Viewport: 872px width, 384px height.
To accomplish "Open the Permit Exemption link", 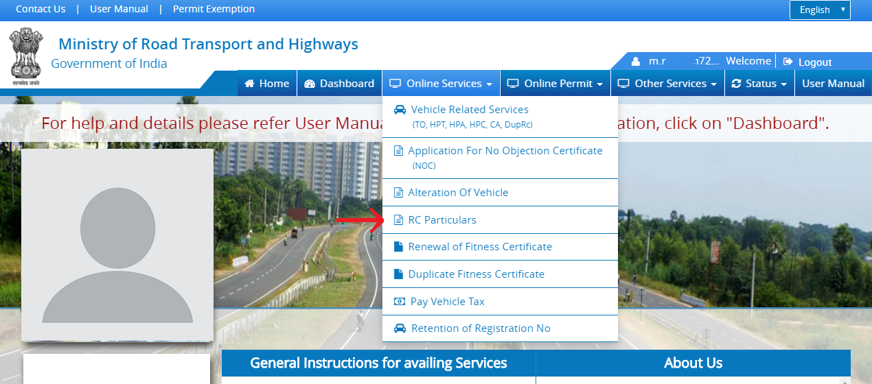I will [214, 9].
